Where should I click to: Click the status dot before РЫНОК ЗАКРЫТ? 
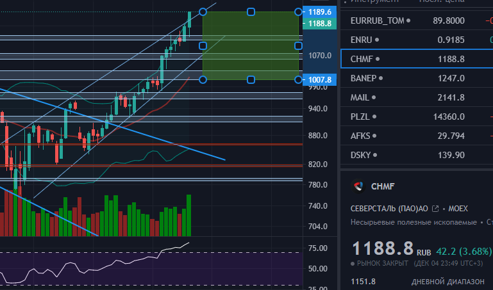coord(353,264)
